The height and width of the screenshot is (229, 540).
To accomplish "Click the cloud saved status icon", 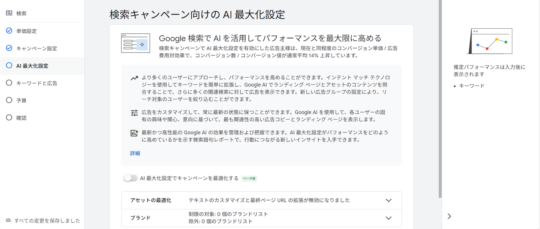I will pos(8,220).
